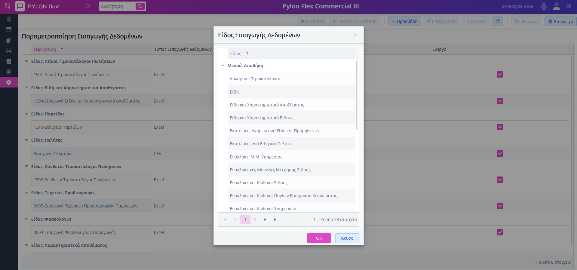Image resolution: width=577 pixels, height=270 pixels.
Task: Collapse the Είδος: Φασεολόγια group
Action: [x=26, y=219]
